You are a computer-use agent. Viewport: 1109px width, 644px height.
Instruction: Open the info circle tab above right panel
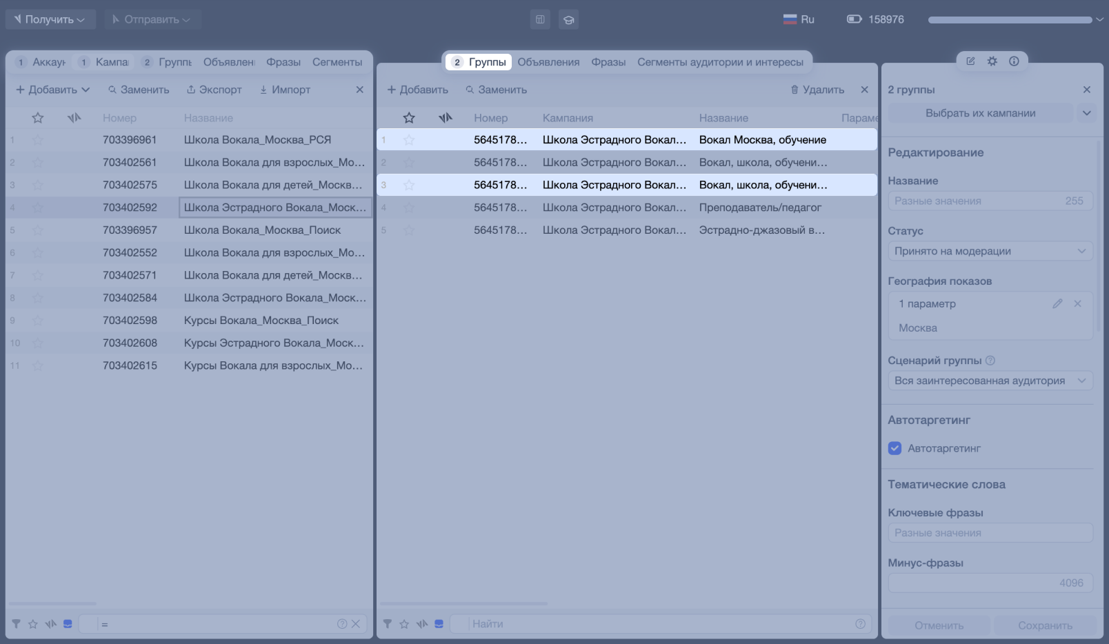tap(1014, 61)
